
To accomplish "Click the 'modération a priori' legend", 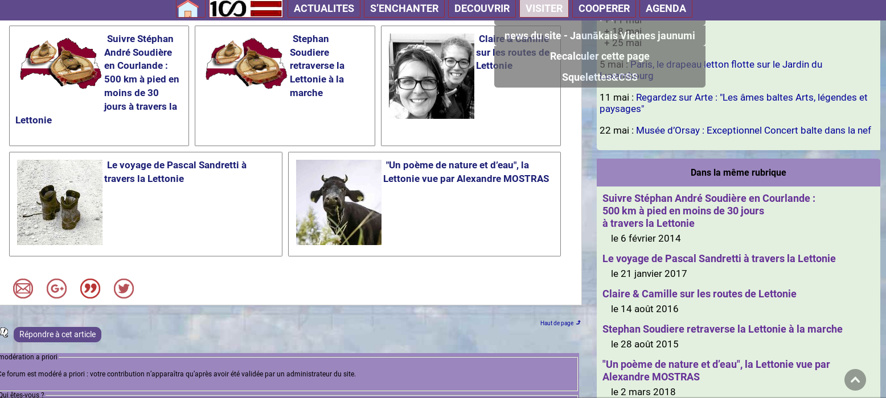I will [x=28, y=356].
